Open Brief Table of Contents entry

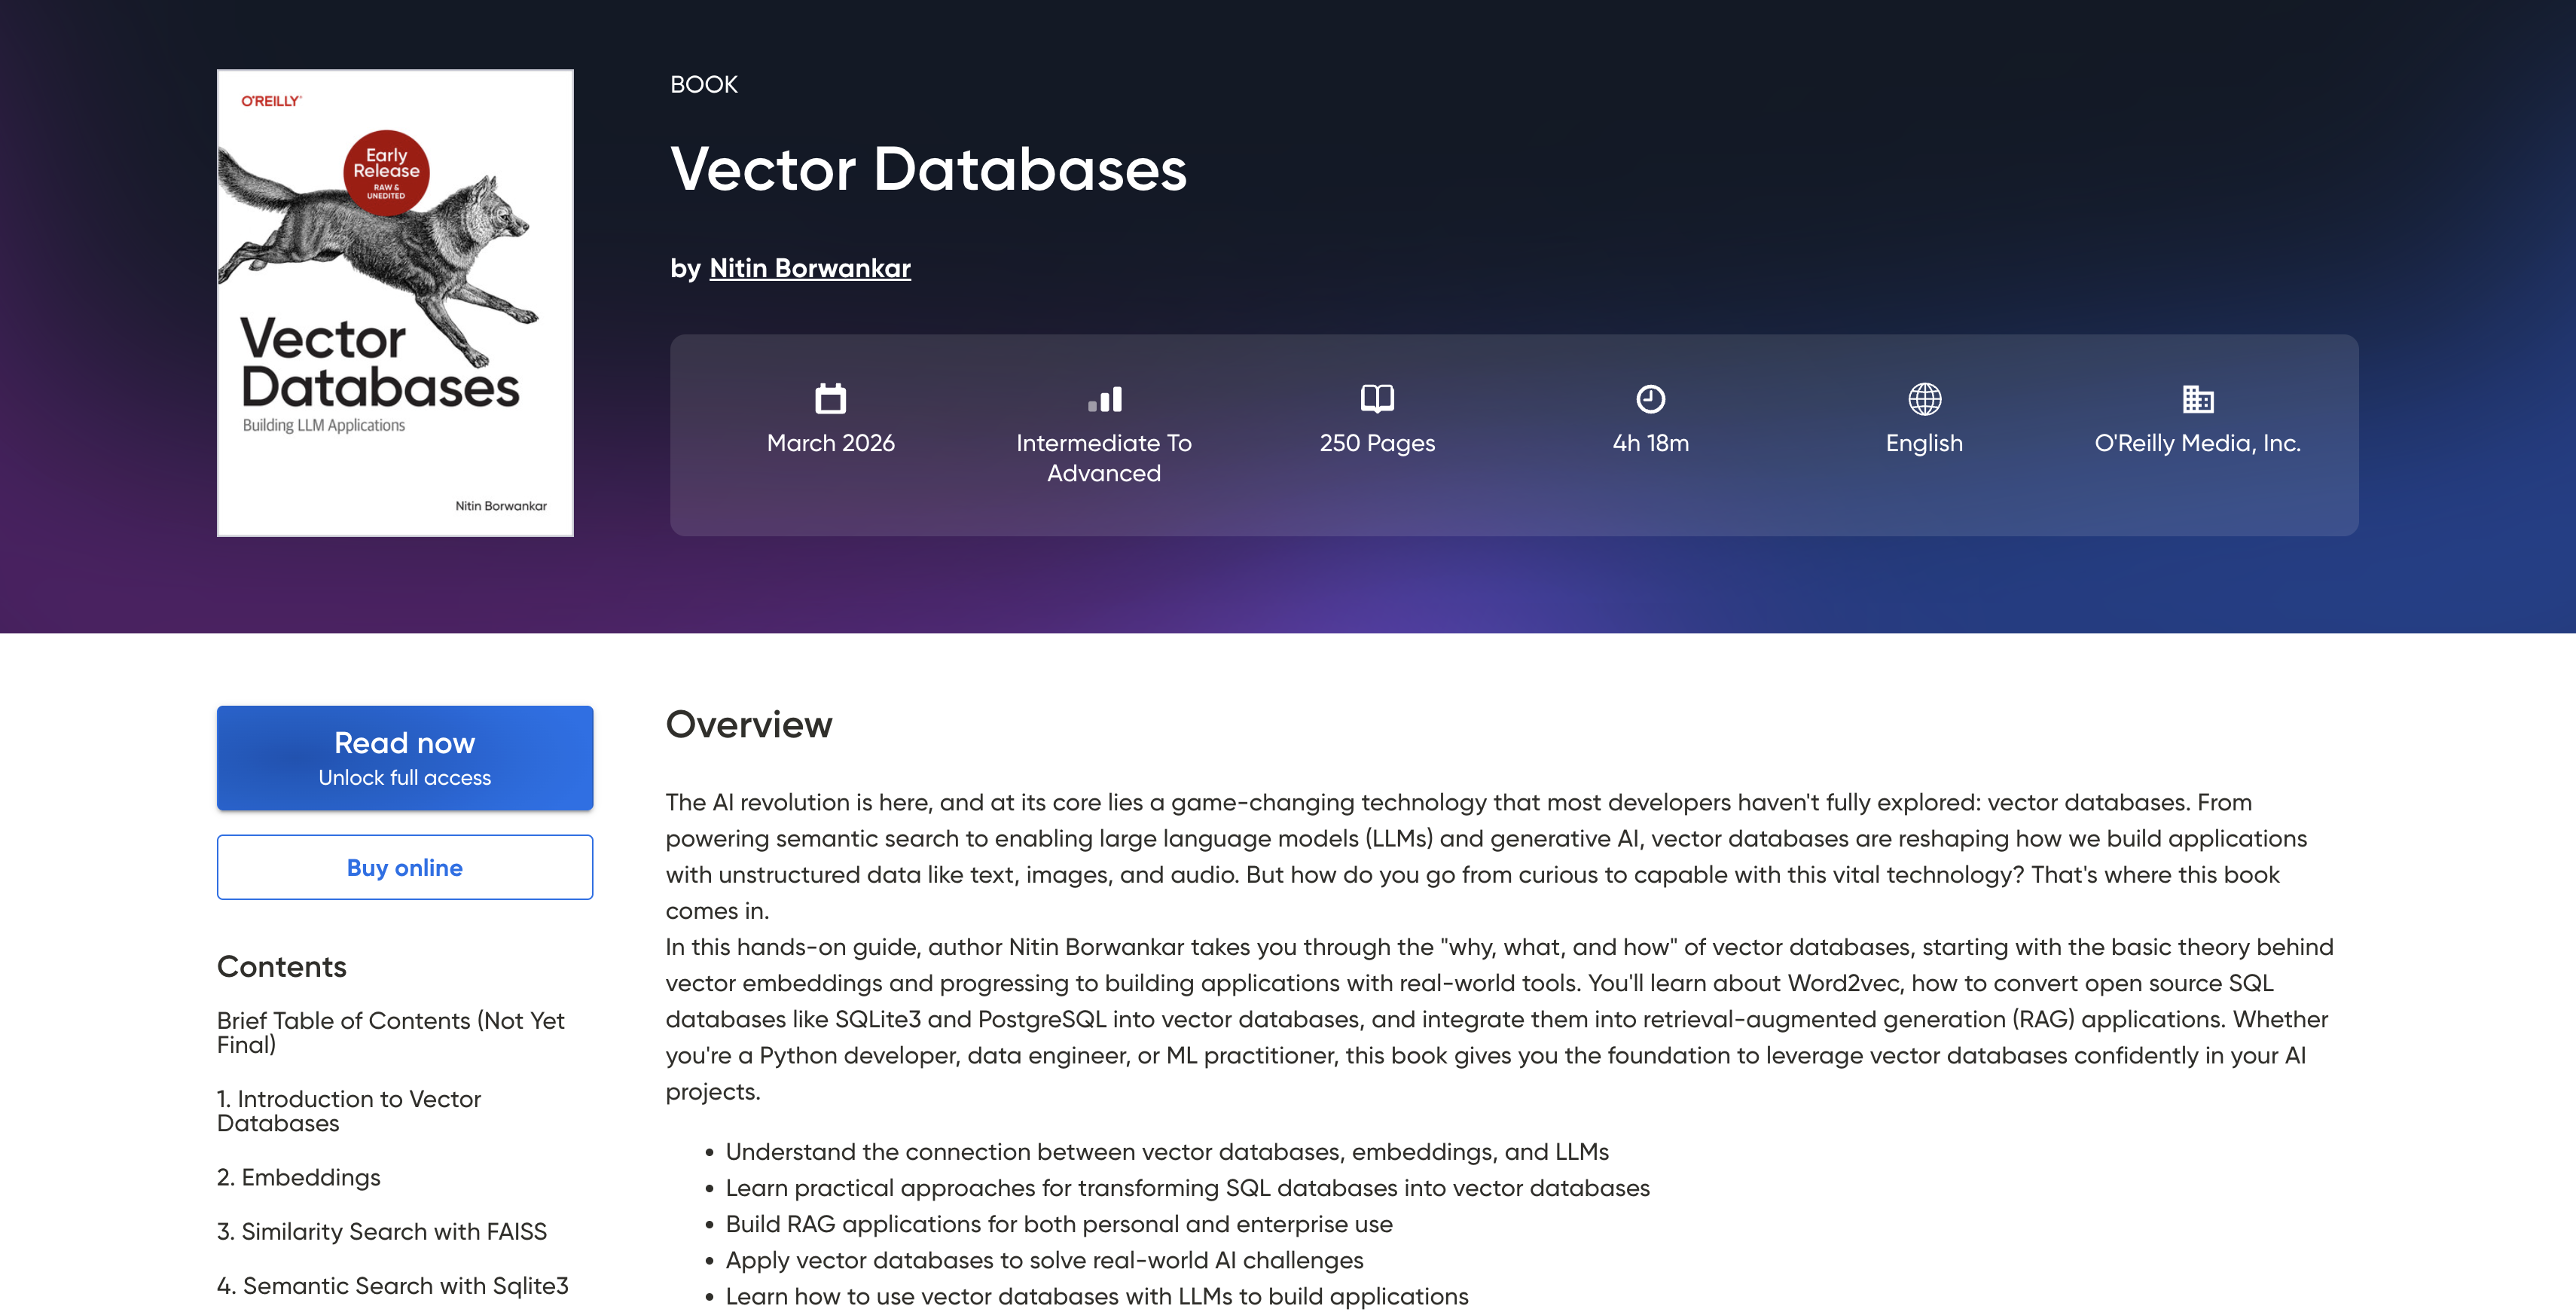pyautogui.click(x=390, y=1032)
